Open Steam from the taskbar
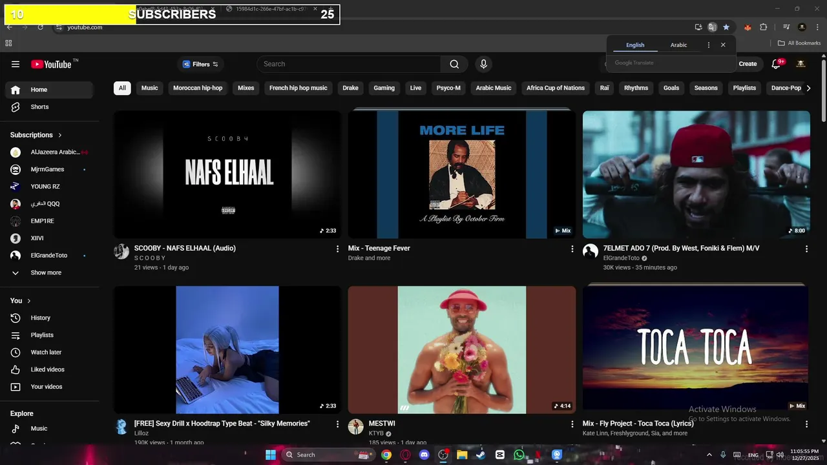The height and width of the screenshot is (465, 827). tap(481, 455)
